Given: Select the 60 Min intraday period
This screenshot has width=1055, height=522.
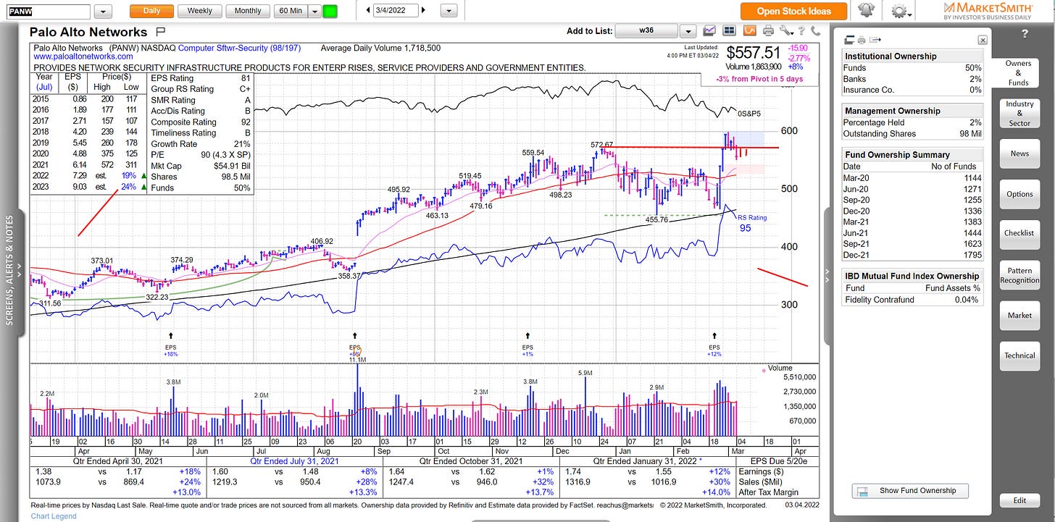Looking at the screenshot, I should tap(291, 11).
